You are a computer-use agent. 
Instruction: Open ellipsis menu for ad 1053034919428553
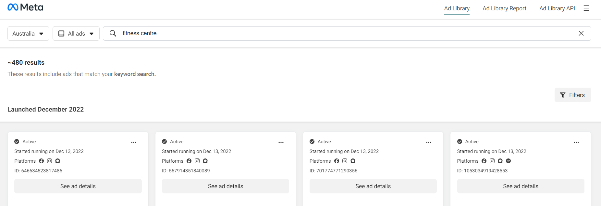[x=576, y=142]
